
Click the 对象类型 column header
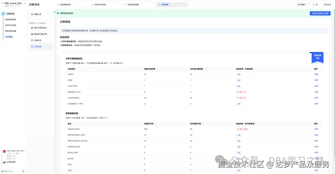click(x=71, y=69)
